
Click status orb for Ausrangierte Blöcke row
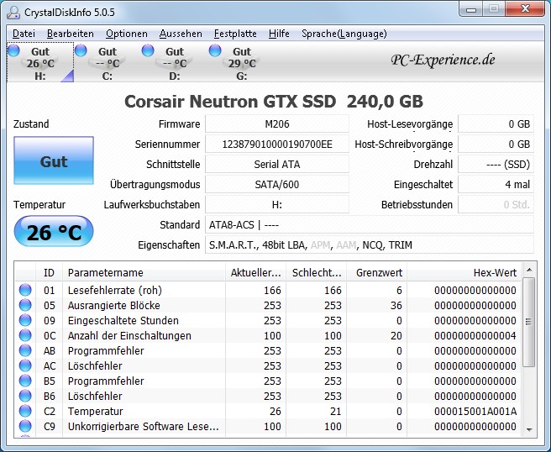pos(25,305)
